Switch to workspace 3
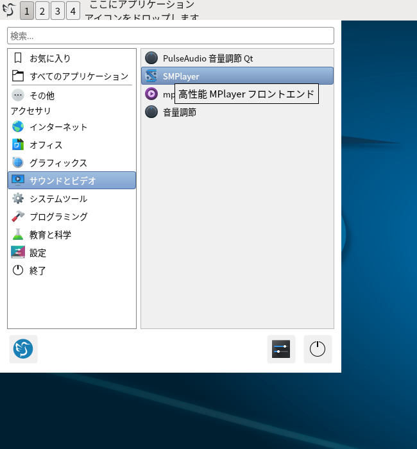This screenshot has width=417, height=449. pos(58,11)
